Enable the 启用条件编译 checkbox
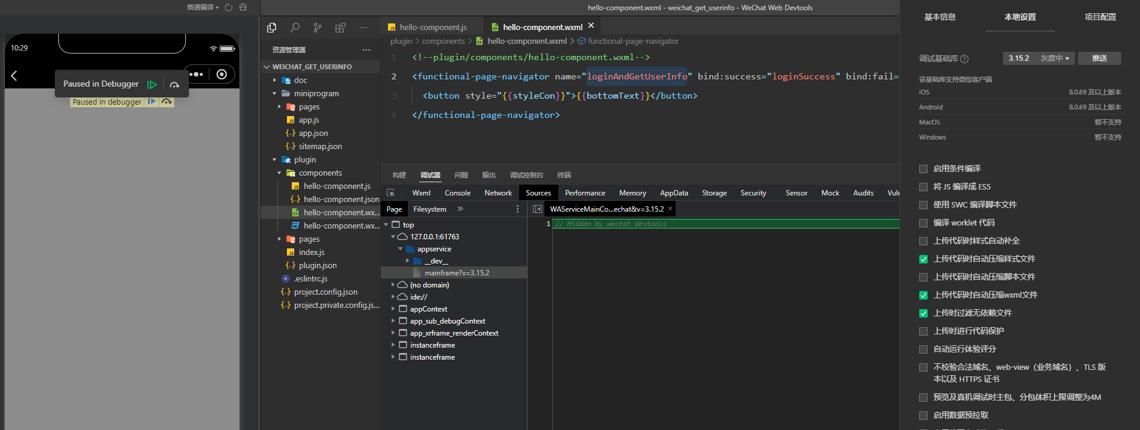Image resolution: width=1140 pixels, height=430 pixels. point(923,169)
